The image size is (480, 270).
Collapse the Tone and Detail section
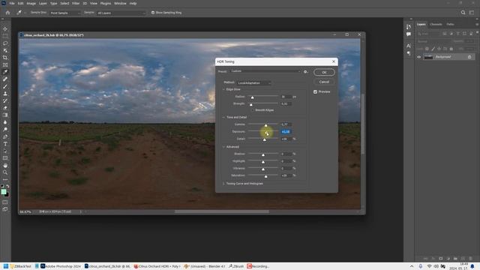(x=223, y=117)
